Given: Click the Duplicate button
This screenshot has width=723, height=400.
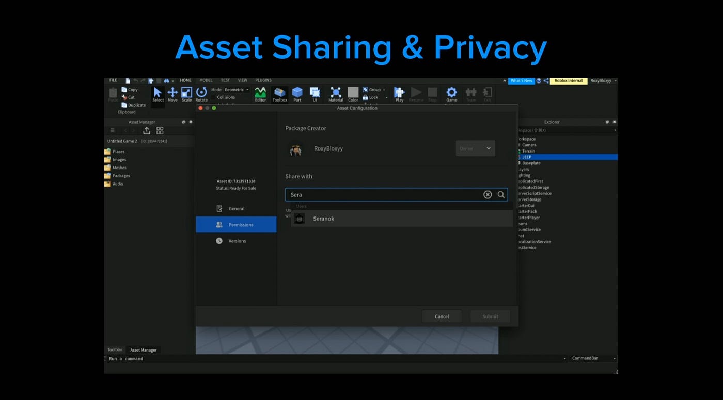Looking at the screenshot, I should pyautogui.click(x=133, y=105).
